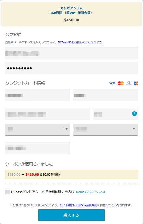Click the card security code field
This screenshot has height=224, width=143.
click(x=115, y=114)
